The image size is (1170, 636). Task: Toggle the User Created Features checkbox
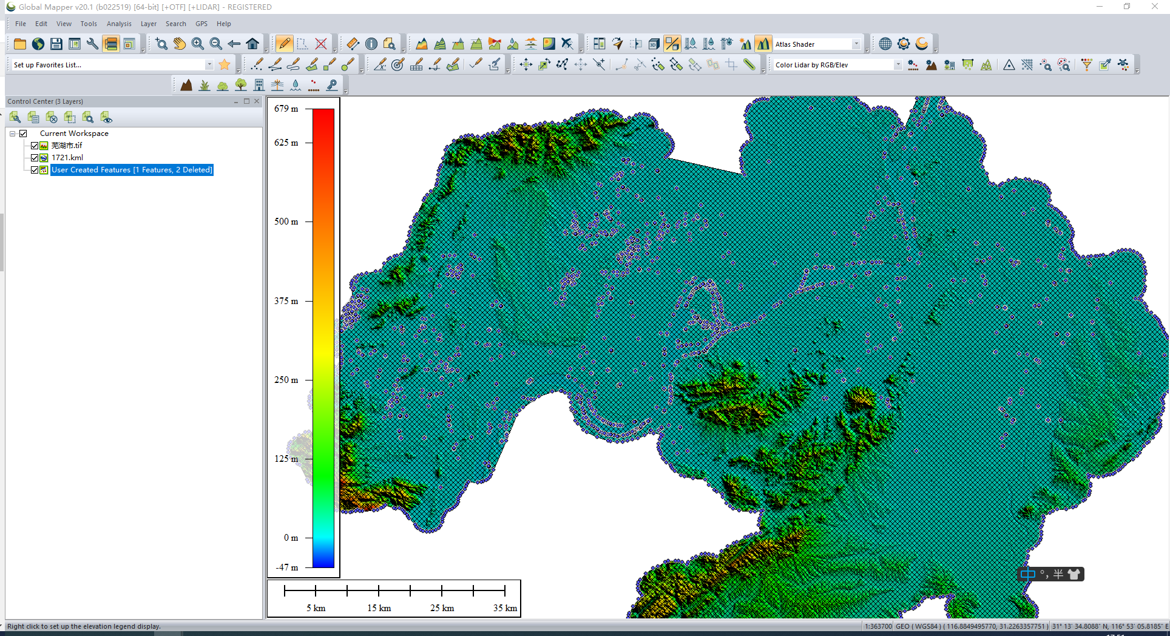click(35, 170)
